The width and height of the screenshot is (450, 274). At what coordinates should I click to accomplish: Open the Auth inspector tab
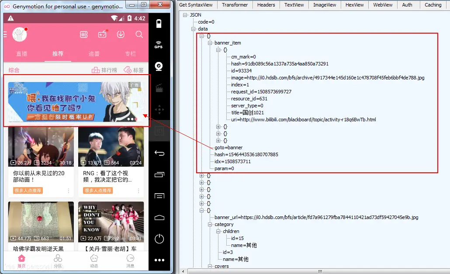coord(407,5)
